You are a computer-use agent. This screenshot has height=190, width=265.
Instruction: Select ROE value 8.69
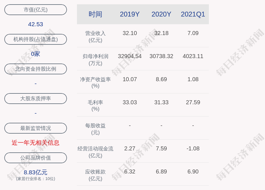(161, 79)
